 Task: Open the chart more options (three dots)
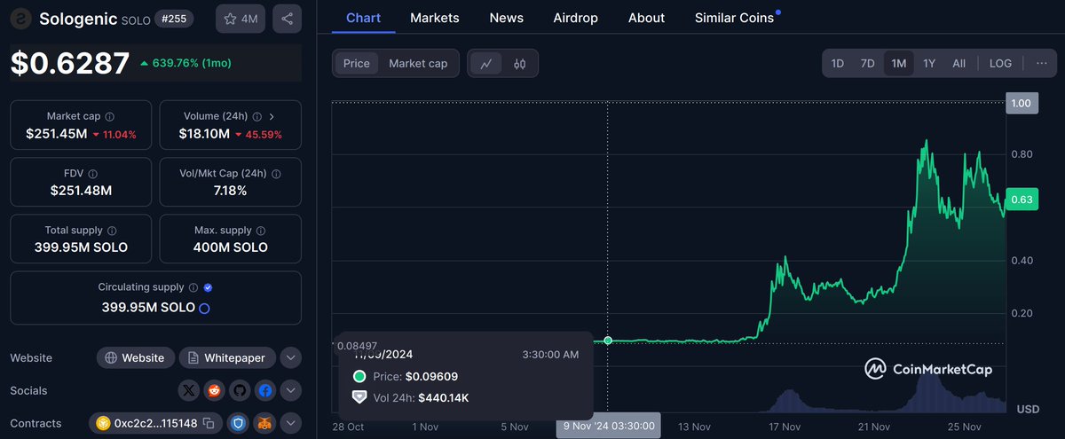(1041, 63)
